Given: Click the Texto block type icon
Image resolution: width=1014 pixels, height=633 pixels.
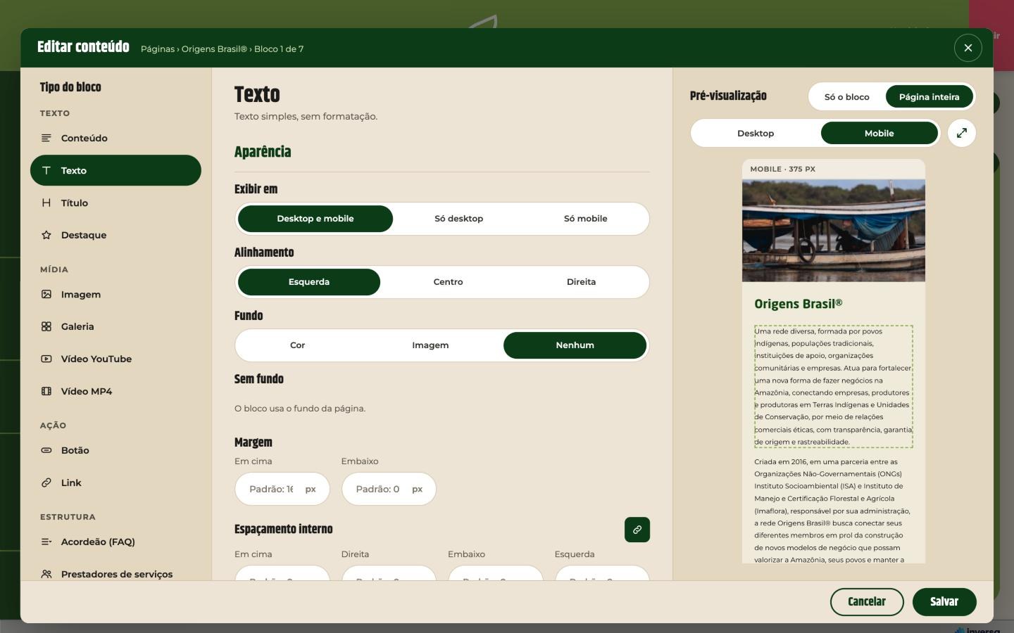Looking at the screenshot, I should [46, 170].
